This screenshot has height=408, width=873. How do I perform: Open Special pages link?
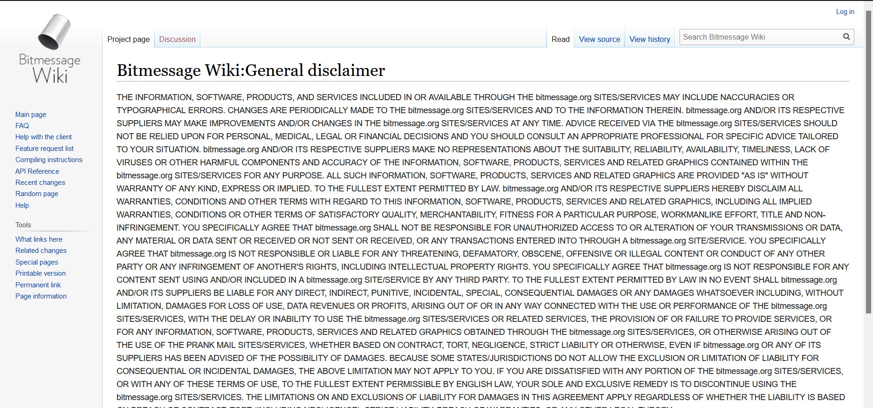tap(37, 262)
